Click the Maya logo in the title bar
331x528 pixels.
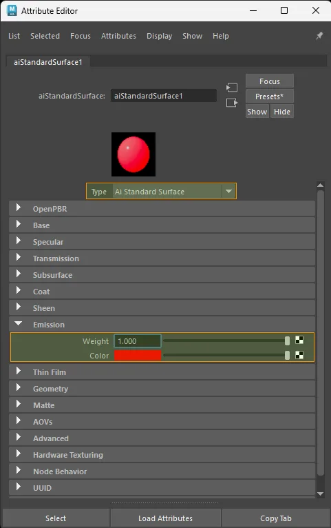tap(12, 10)
